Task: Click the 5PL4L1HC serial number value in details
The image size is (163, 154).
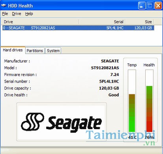Action: pyautogui.click(x=109, y=81)
